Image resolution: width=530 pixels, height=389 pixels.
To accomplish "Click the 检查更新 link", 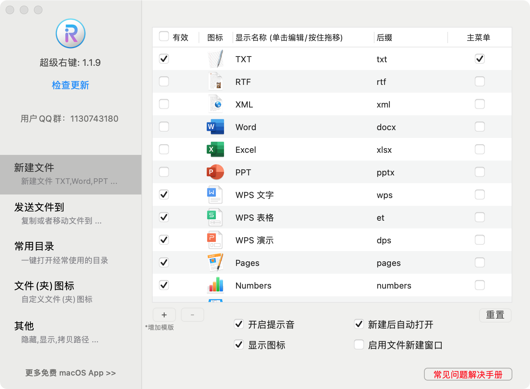I will click(70, 85).
